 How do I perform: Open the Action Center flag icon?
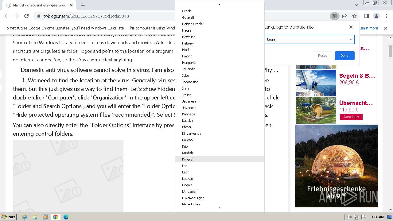coord(364,217)
